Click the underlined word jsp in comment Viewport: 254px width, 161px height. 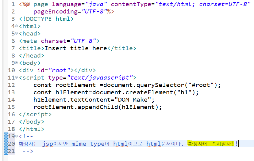tap(48, 144)
